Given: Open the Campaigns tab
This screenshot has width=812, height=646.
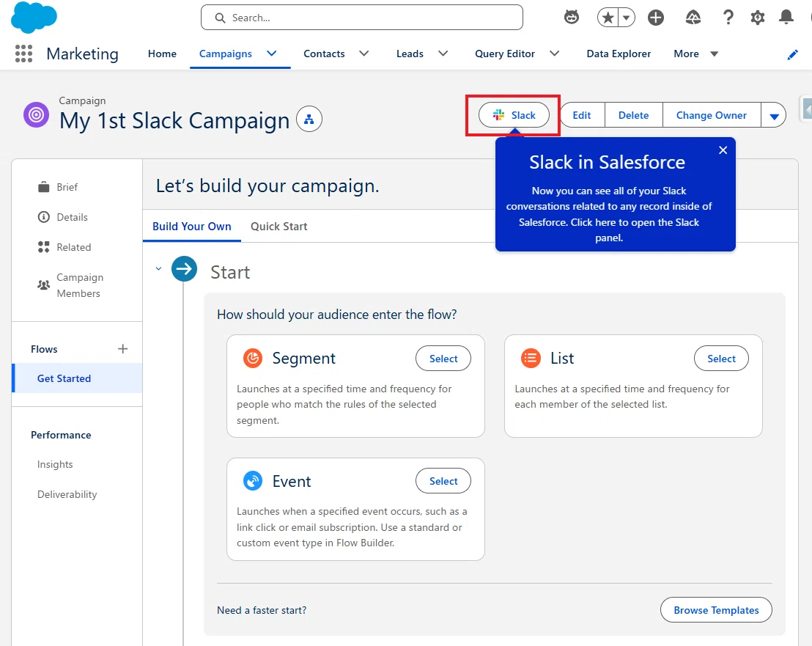Looking at the screenshot, I should pos(225,54).
